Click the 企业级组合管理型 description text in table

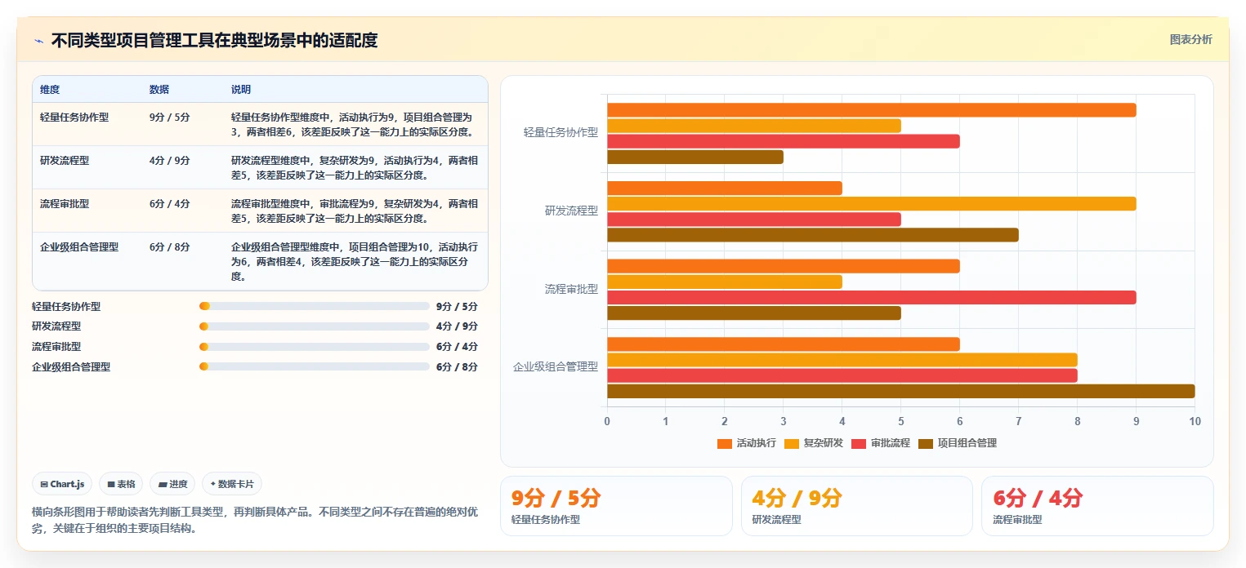coord(355,261)
